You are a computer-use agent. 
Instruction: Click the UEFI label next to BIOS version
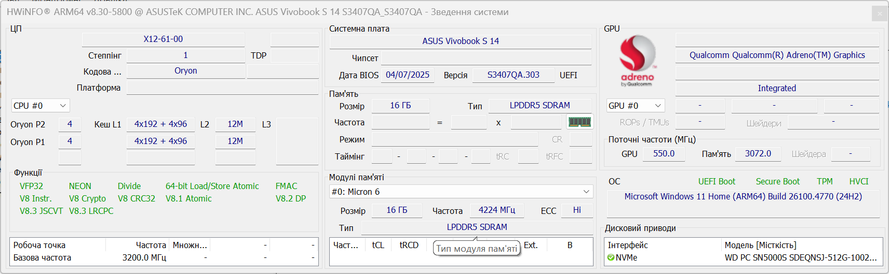[x=568, y=75]
